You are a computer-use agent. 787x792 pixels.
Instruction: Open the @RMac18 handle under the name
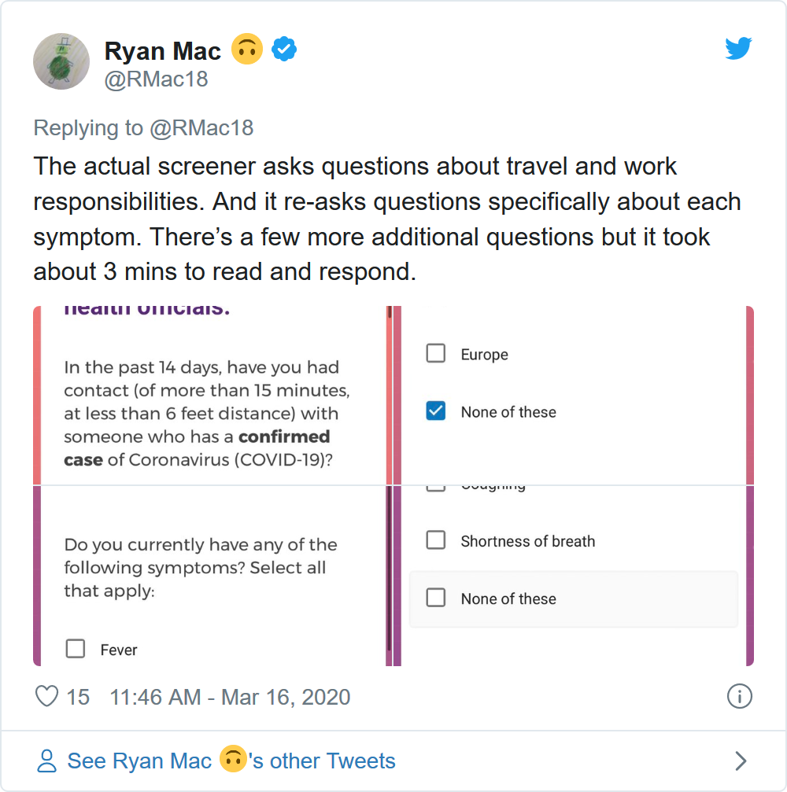click(156, 79)
